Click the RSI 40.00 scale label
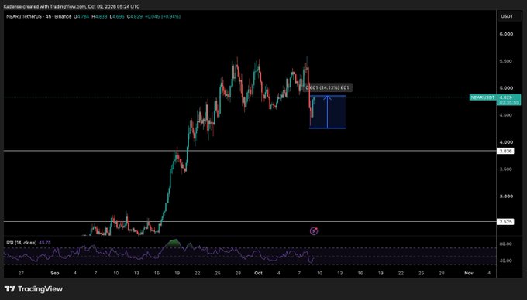Image resolution: width=527 pixels, height=300 pixels. (506, 261)
